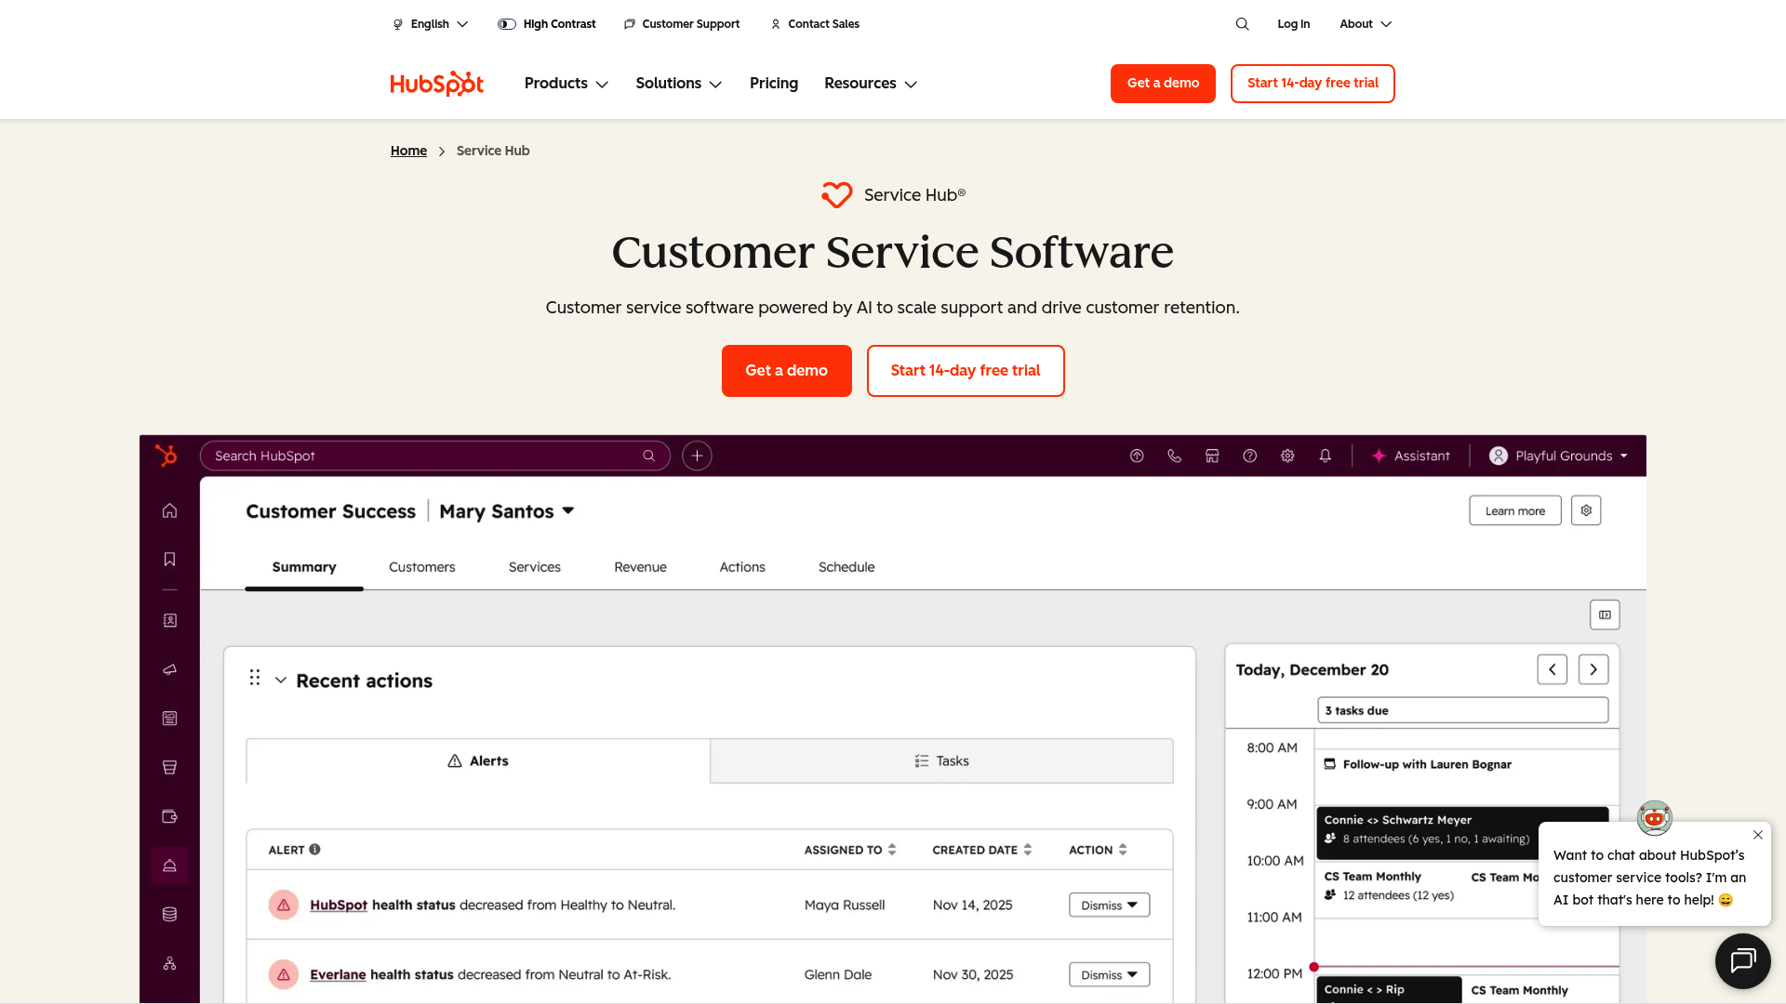
Task: Open the Revenue tab in Customer Success
Action: [640, 567]
